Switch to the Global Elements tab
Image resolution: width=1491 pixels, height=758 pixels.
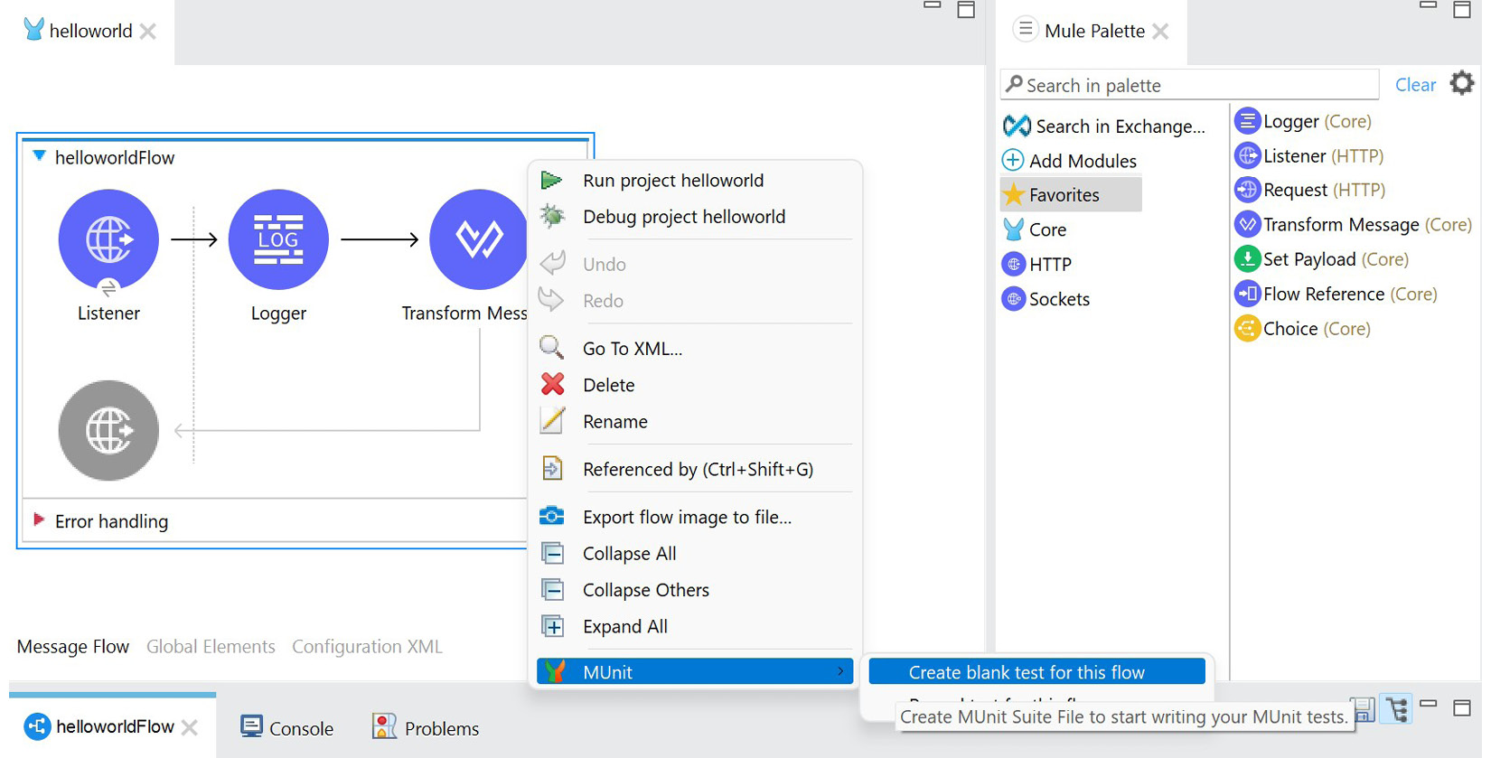pos(211,647)
